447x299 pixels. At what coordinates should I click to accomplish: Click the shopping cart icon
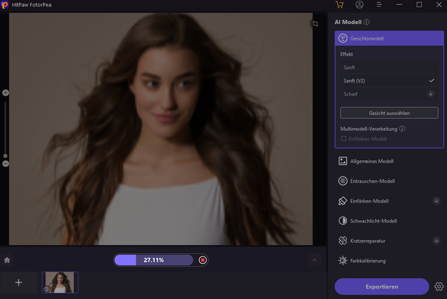click(x=340, y=5)
